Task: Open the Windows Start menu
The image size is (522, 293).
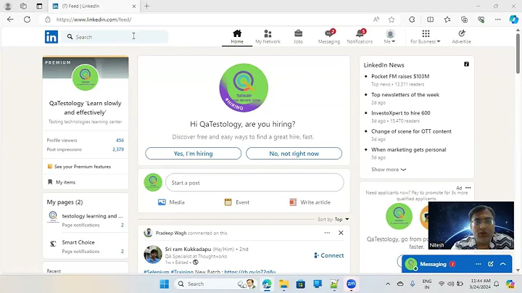Action: coord(164,284)
